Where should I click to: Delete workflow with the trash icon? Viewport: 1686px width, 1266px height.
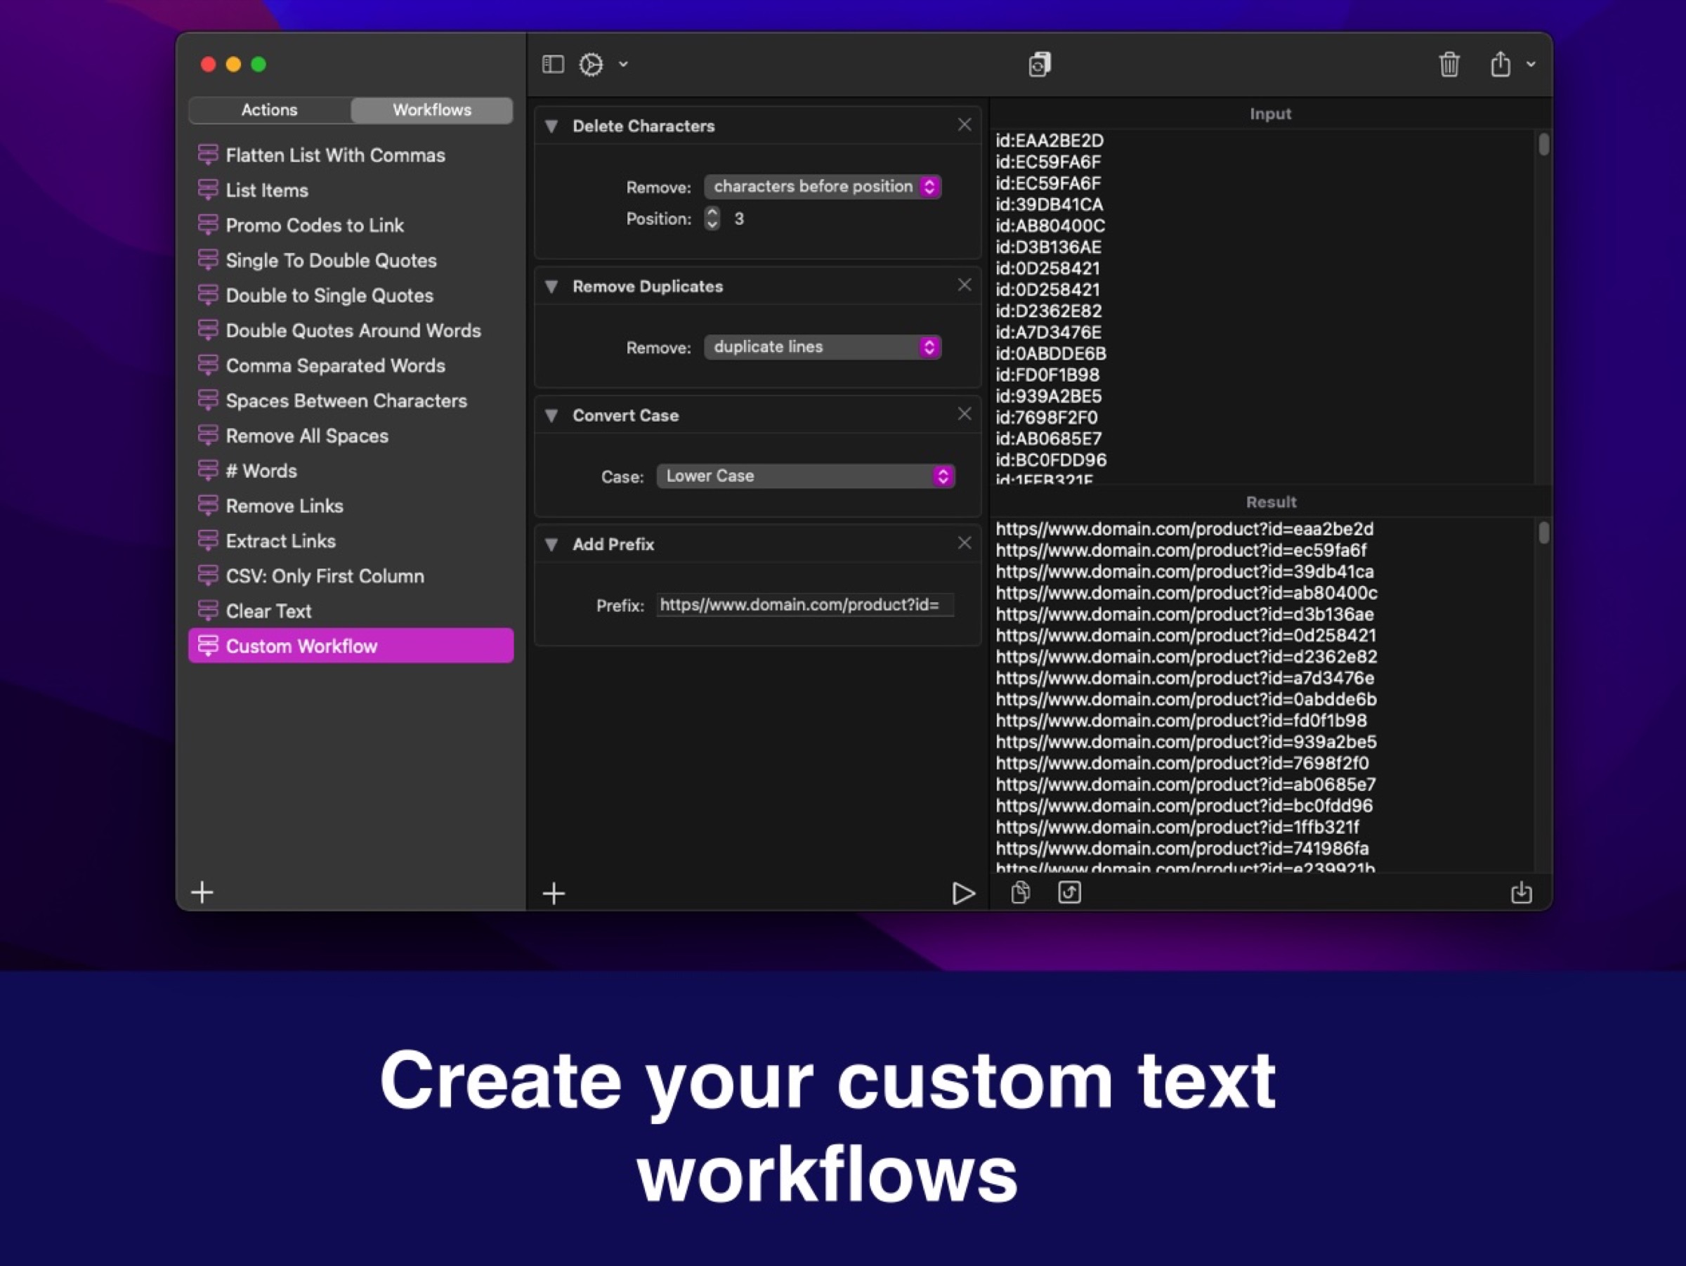click(x=1449, y=65)
